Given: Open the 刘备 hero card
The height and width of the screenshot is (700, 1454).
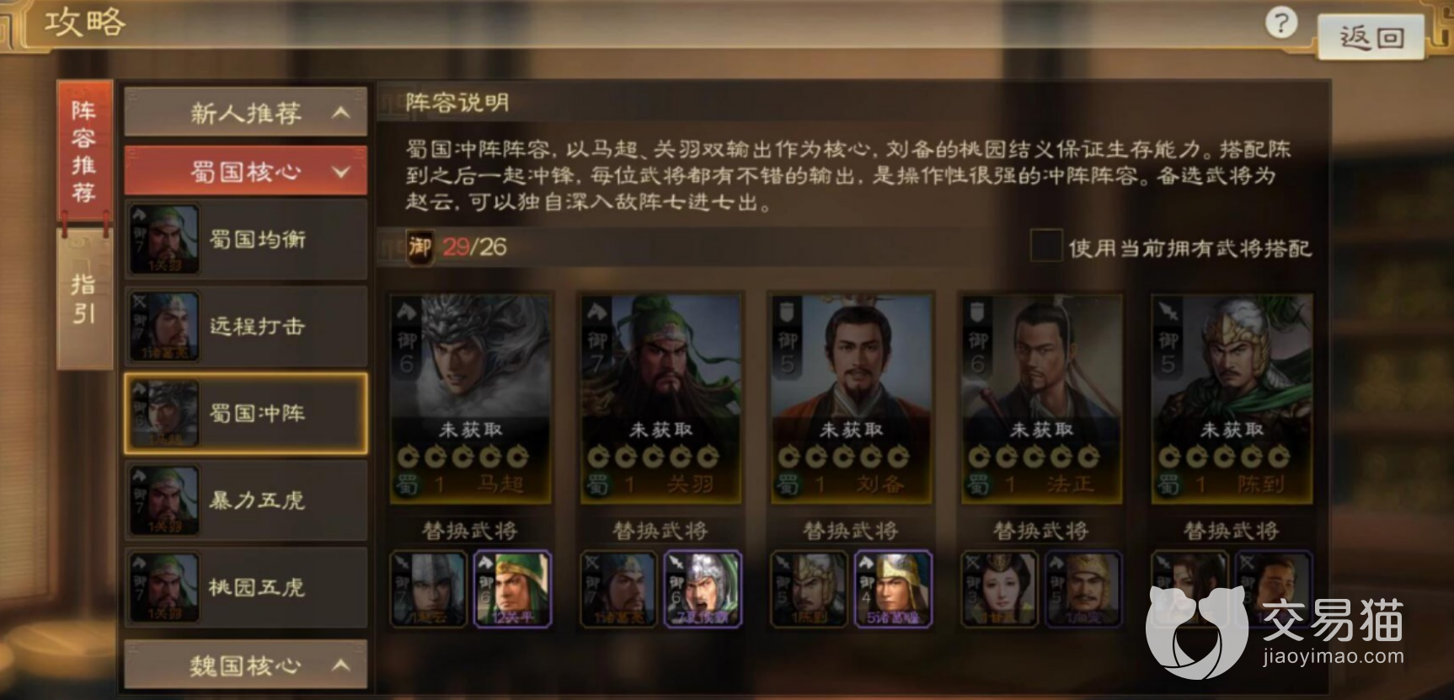Looking at the screenshot, I should tap(852, 398).
